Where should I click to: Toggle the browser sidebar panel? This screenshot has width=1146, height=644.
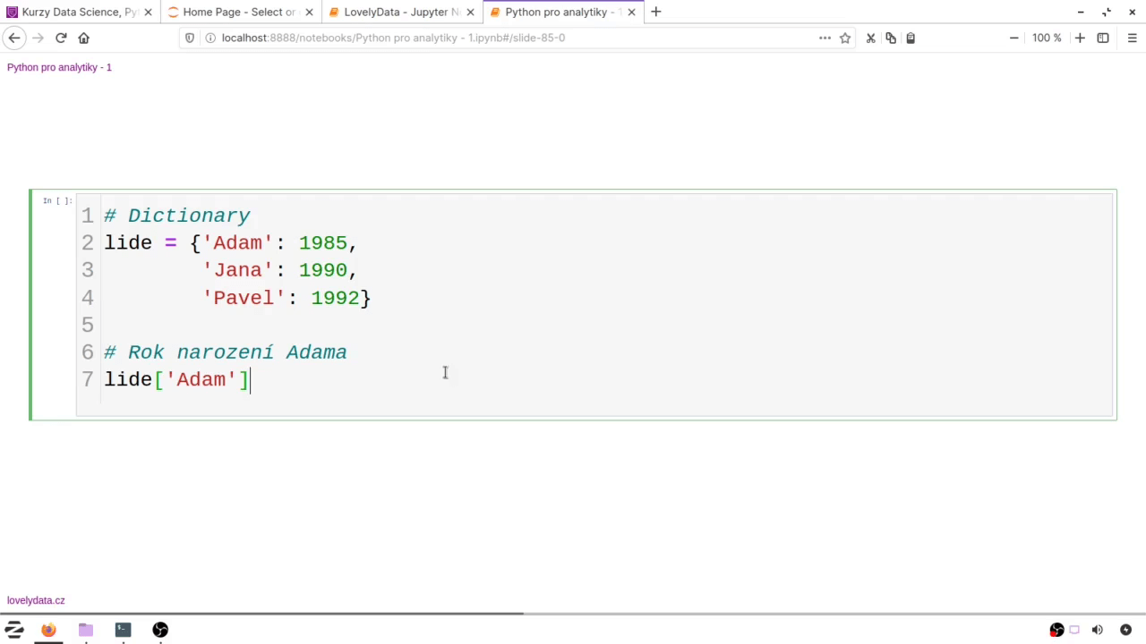(x=1103, y=38)
